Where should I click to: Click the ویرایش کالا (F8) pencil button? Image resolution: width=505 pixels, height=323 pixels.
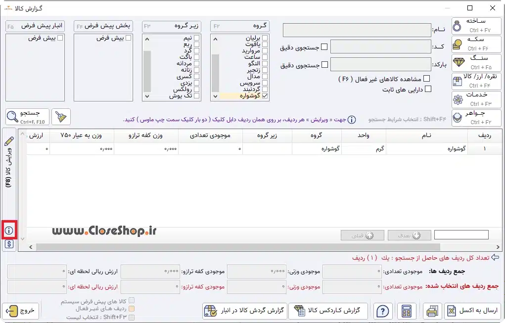click(x=9, y=163)
